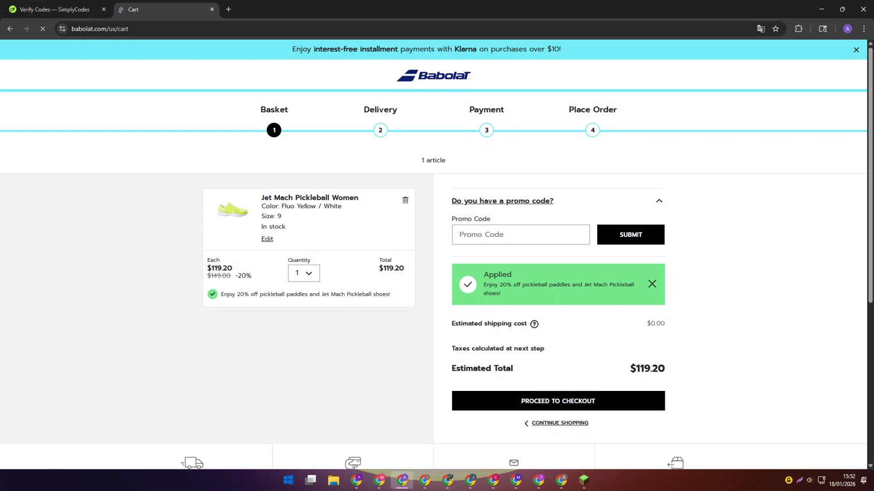Click the returns box icon at page bottom
The image size is (874, 491).
click(675, 463)
